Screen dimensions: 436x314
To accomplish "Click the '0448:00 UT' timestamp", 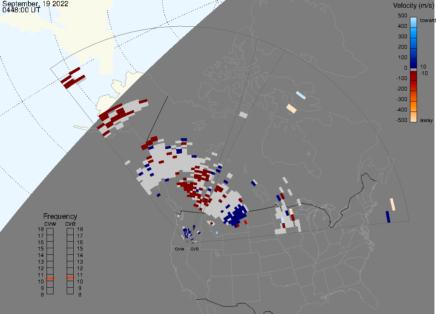I will coord(21,10).
